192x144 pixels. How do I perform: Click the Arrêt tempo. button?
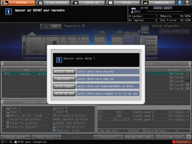tap(64, 86)
